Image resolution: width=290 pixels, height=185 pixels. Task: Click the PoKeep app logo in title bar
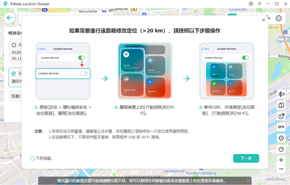[6, 4]
